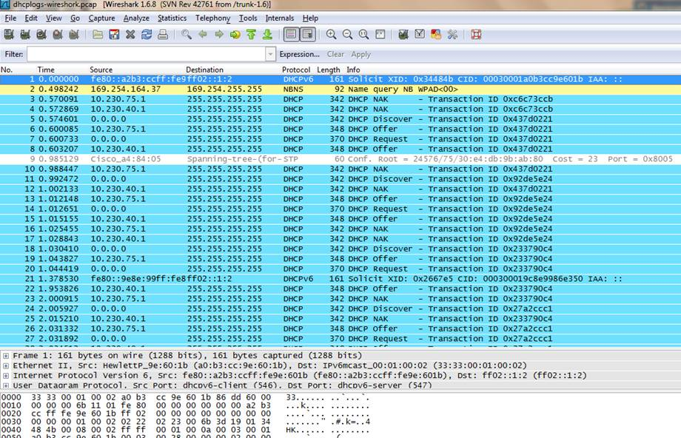The image size is (681, 438).
Task: Go forward in packet history arrow
Action: [x=219, y=34]
